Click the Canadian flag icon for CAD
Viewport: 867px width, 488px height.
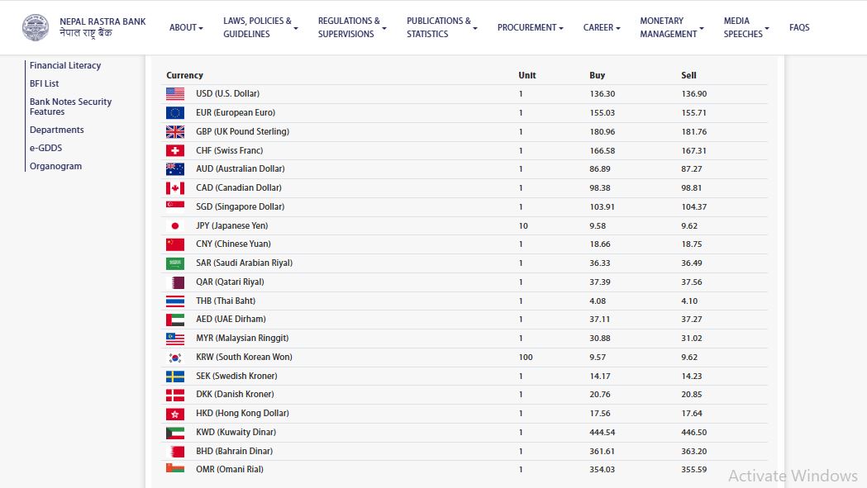(x=175, y=188)
